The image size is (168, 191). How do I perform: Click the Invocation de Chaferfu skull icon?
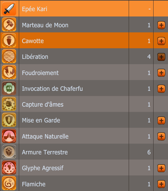tap(9, 88)
